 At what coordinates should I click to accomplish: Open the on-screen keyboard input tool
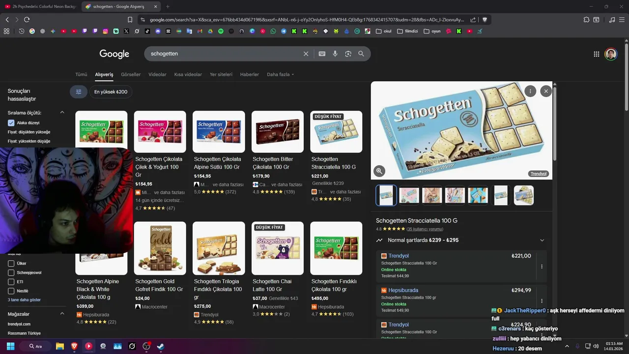pyautogui.click(x=322, y=54)
